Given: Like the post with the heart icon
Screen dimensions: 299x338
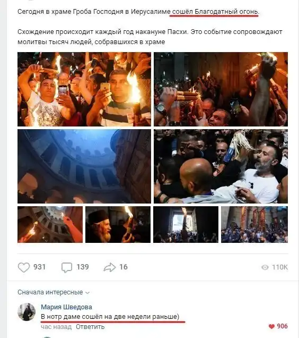Looking at the screenshot, I should (x=24, y=267).
